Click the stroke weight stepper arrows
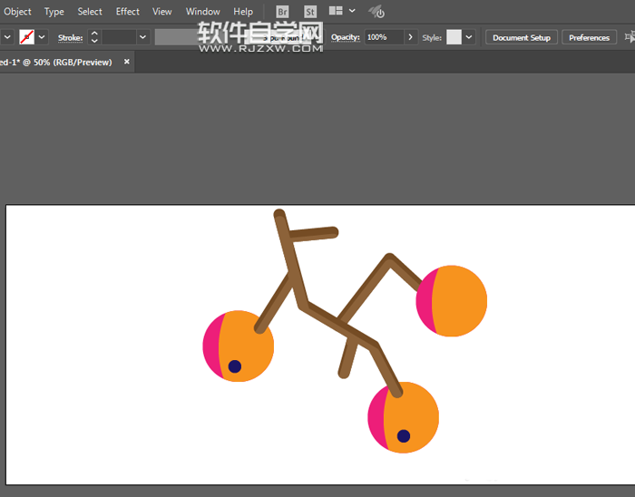The width and height of the screenshot is (635, 497). (x=94, y=37)
